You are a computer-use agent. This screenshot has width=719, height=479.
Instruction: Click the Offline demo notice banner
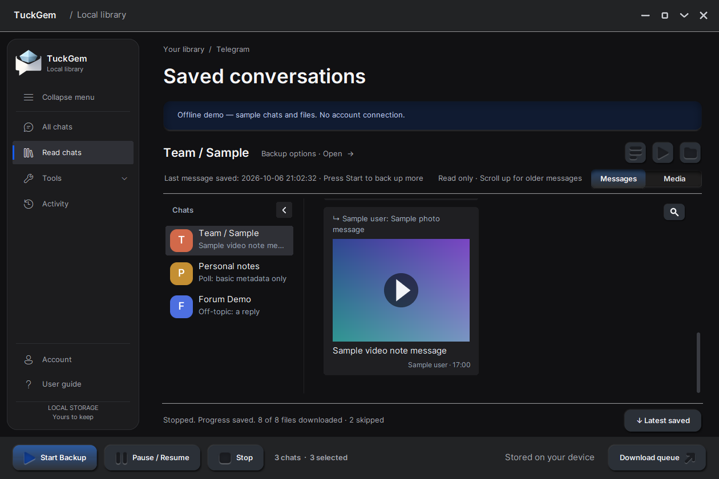pos(433,115)
